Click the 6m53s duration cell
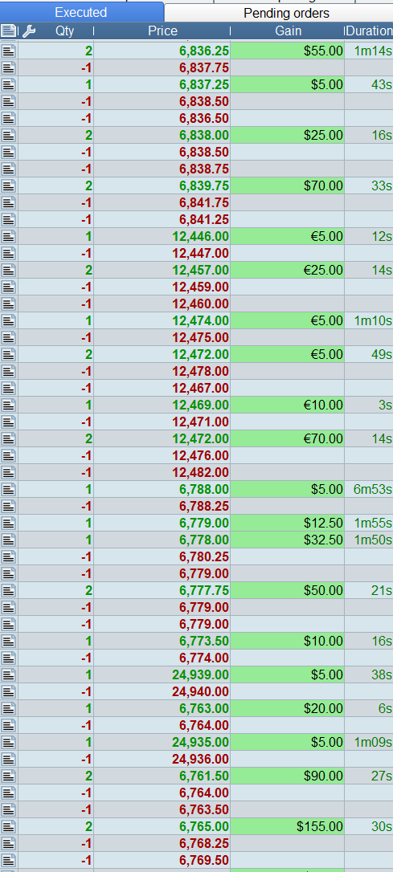 369,489
